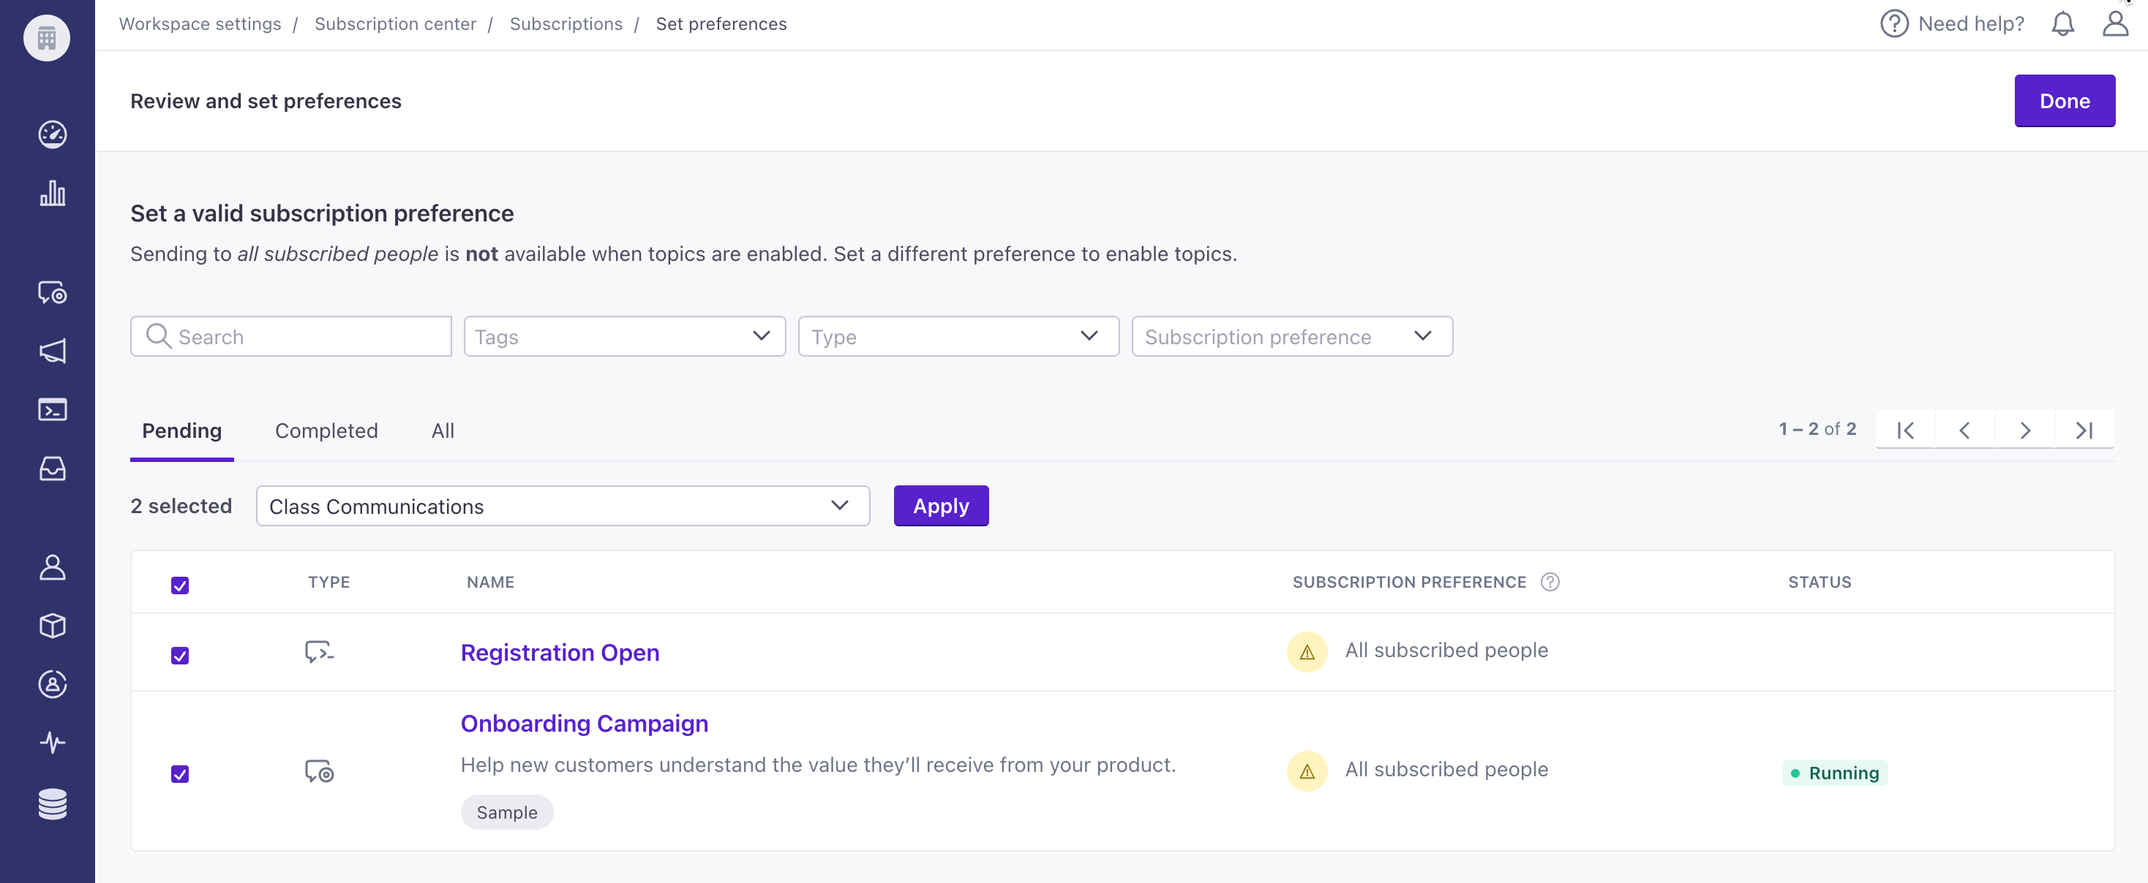Open the Dashboard gauge icon in sidebar
The width and height of the screenshot is (2148, 883).
click(53, 134)
